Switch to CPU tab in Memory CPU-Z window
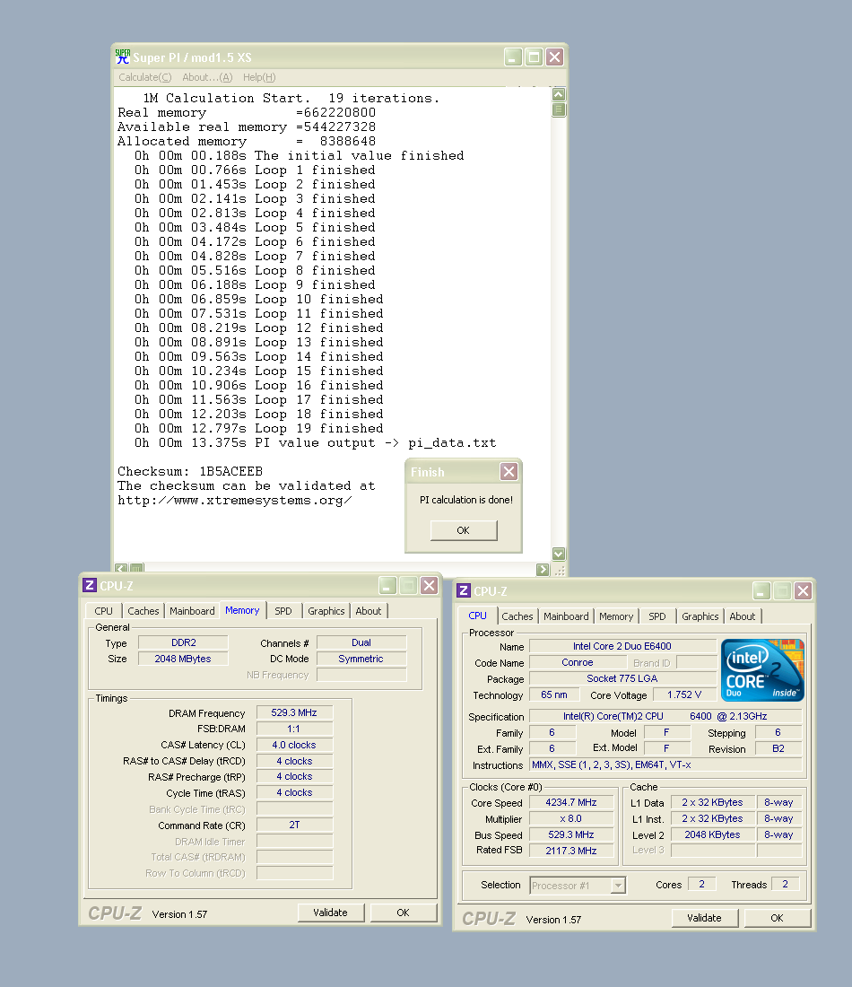Image resolution: width=852 pixels, height=987 pixels. [x=103, y=611]
